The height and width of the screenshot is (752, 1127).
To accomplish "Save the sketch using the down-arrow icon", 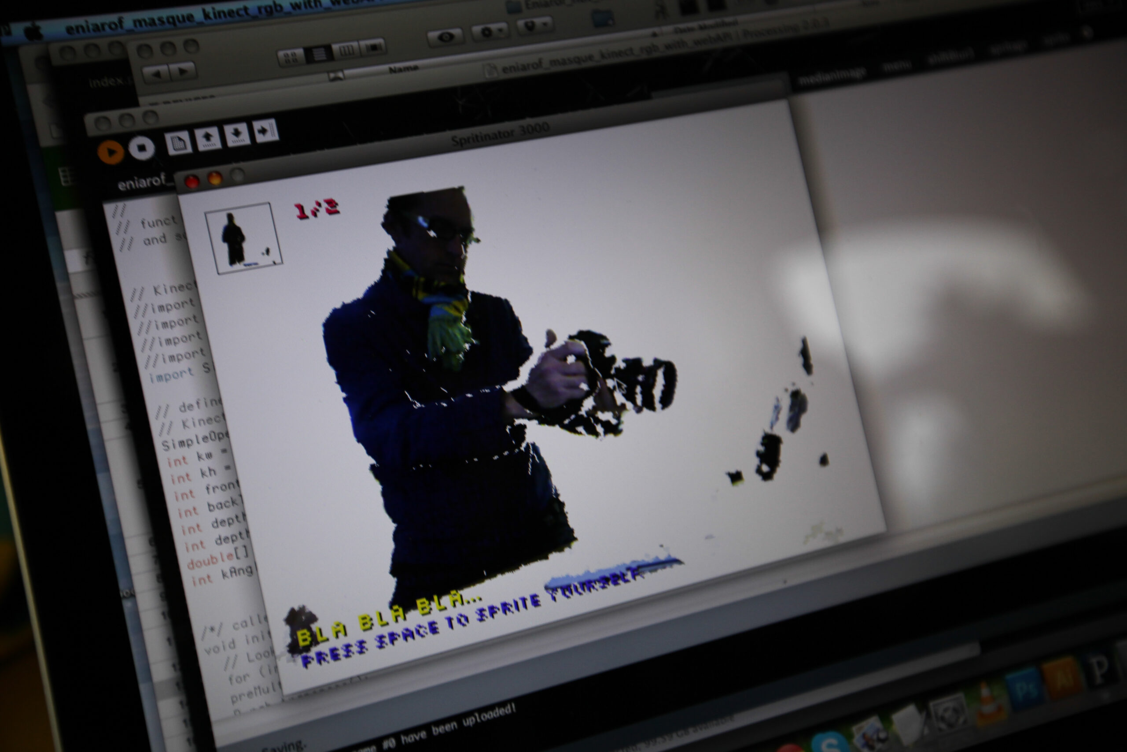I will point(237,134).
